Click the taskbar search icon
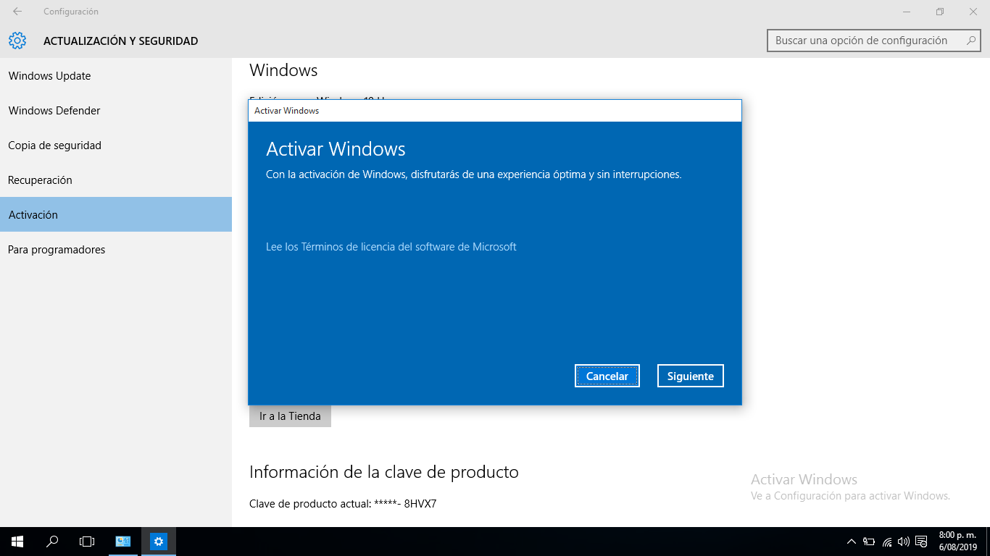 pyautogui.click(x=52, y=542)
